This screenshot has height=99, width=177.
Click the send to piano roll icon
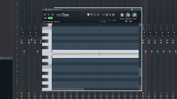(x=110, y=15)
